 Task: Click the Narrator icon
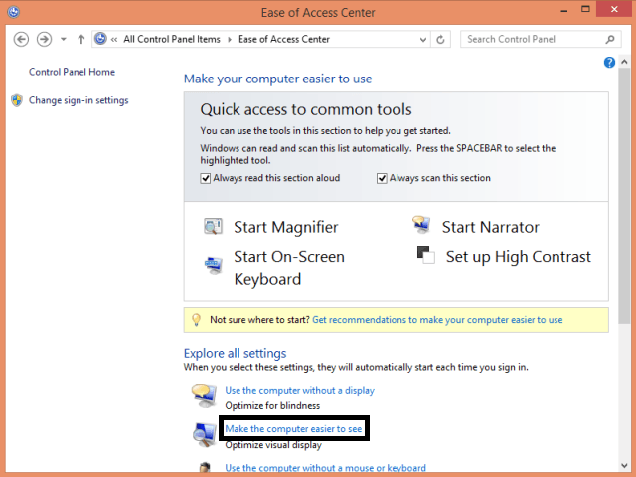[421, 224]
